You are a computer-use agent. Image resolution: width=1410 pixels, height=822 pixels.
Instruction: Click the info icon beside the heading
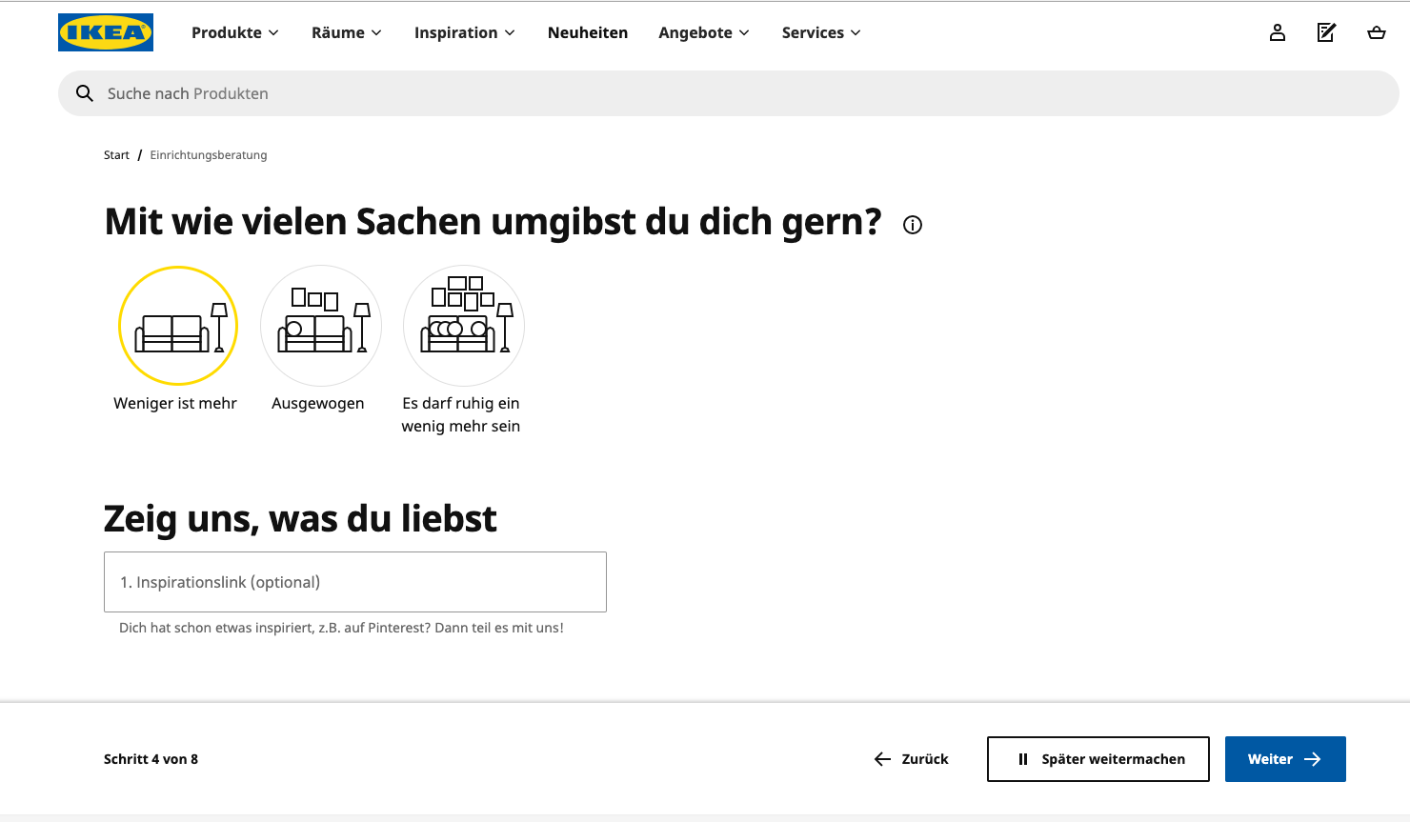[913, 225]
